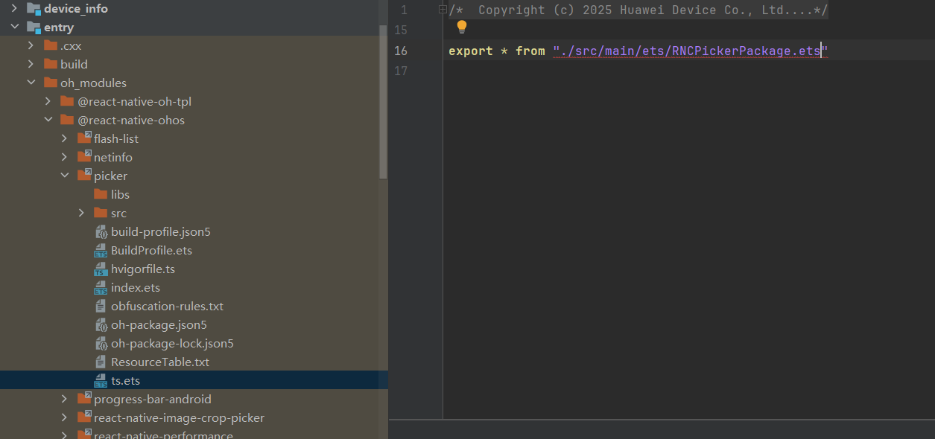
Task: Click the oh-package-lock.json5 file icon
Action: pos(101,343)
